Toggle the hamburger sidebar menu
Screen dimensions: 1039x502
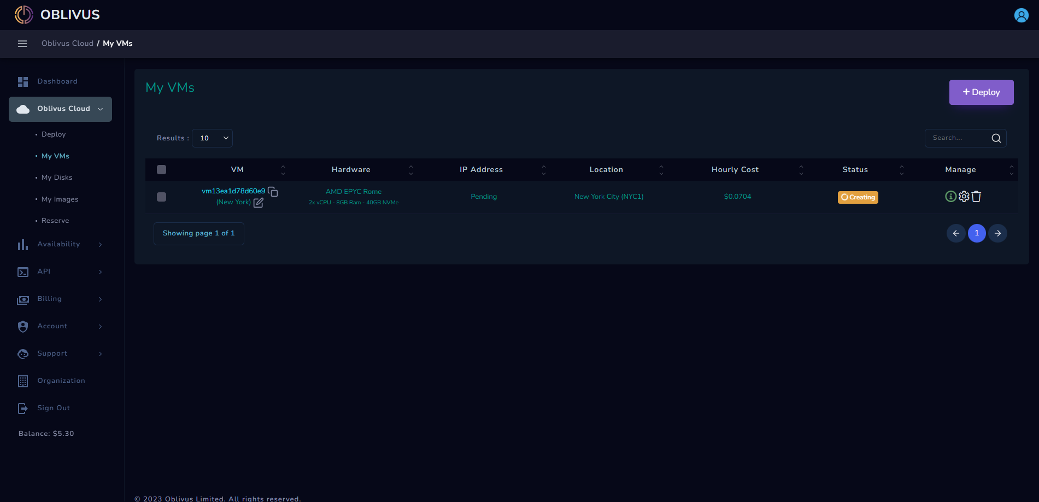click(x=22, y=44)
